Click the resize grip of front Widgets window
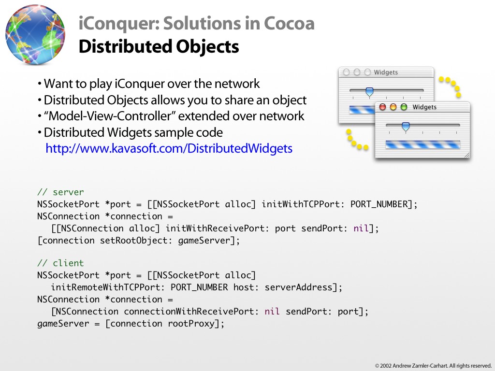495x371 pixels. point(466,156)
